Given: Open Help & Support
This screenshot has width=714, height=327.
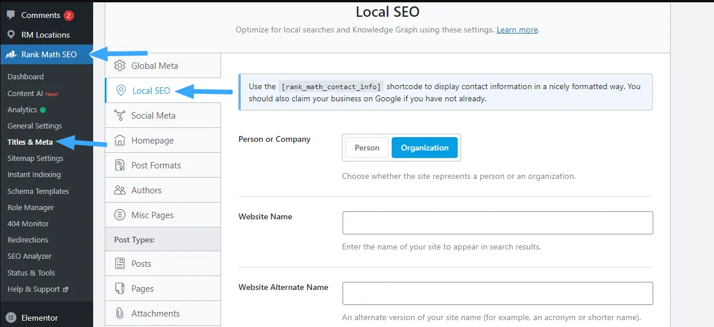Looking at the screenshot, I should coord(34,289).
